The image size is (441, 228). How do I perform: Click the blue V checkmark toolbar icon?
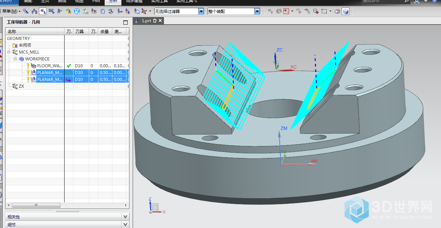(x=77, y=11)
